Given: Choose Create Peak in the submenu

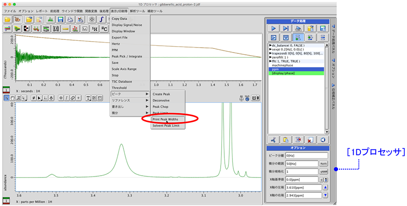Looking at the screenshot, I should (168, 94).
